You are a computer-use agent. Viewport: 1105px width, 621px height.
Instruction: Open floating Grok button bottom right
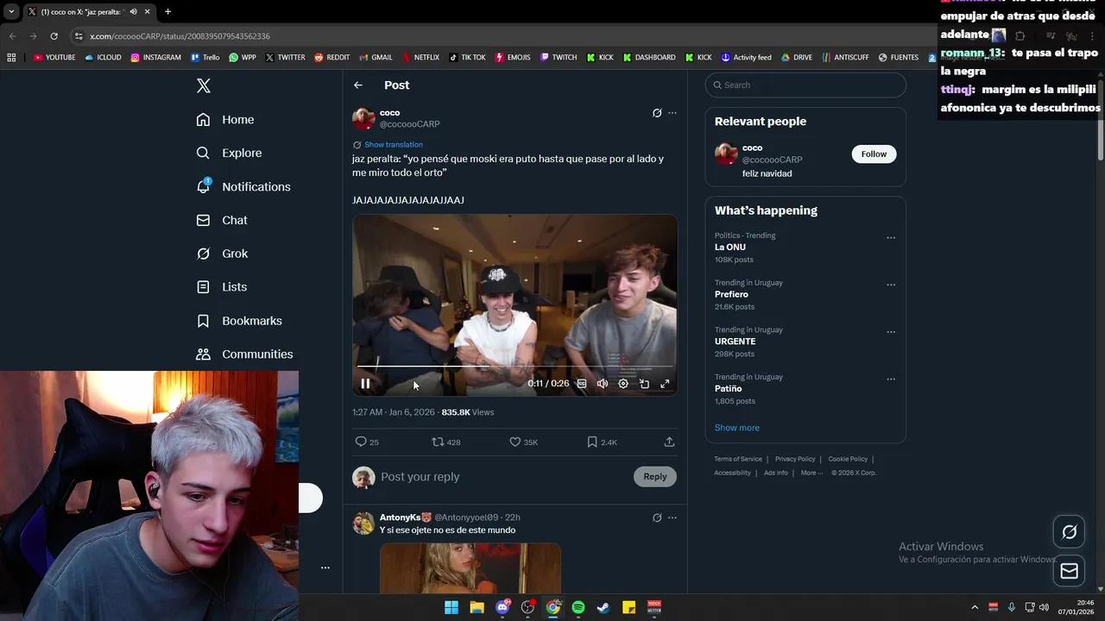pos(1069,532)
